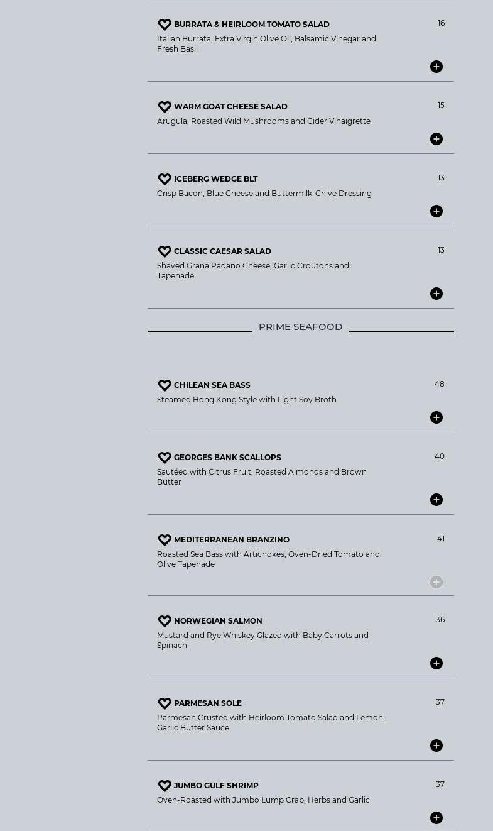Expand Classic Caesar Salad using plus button
This screenshot has width=493, height=831.
click(436, 294)
